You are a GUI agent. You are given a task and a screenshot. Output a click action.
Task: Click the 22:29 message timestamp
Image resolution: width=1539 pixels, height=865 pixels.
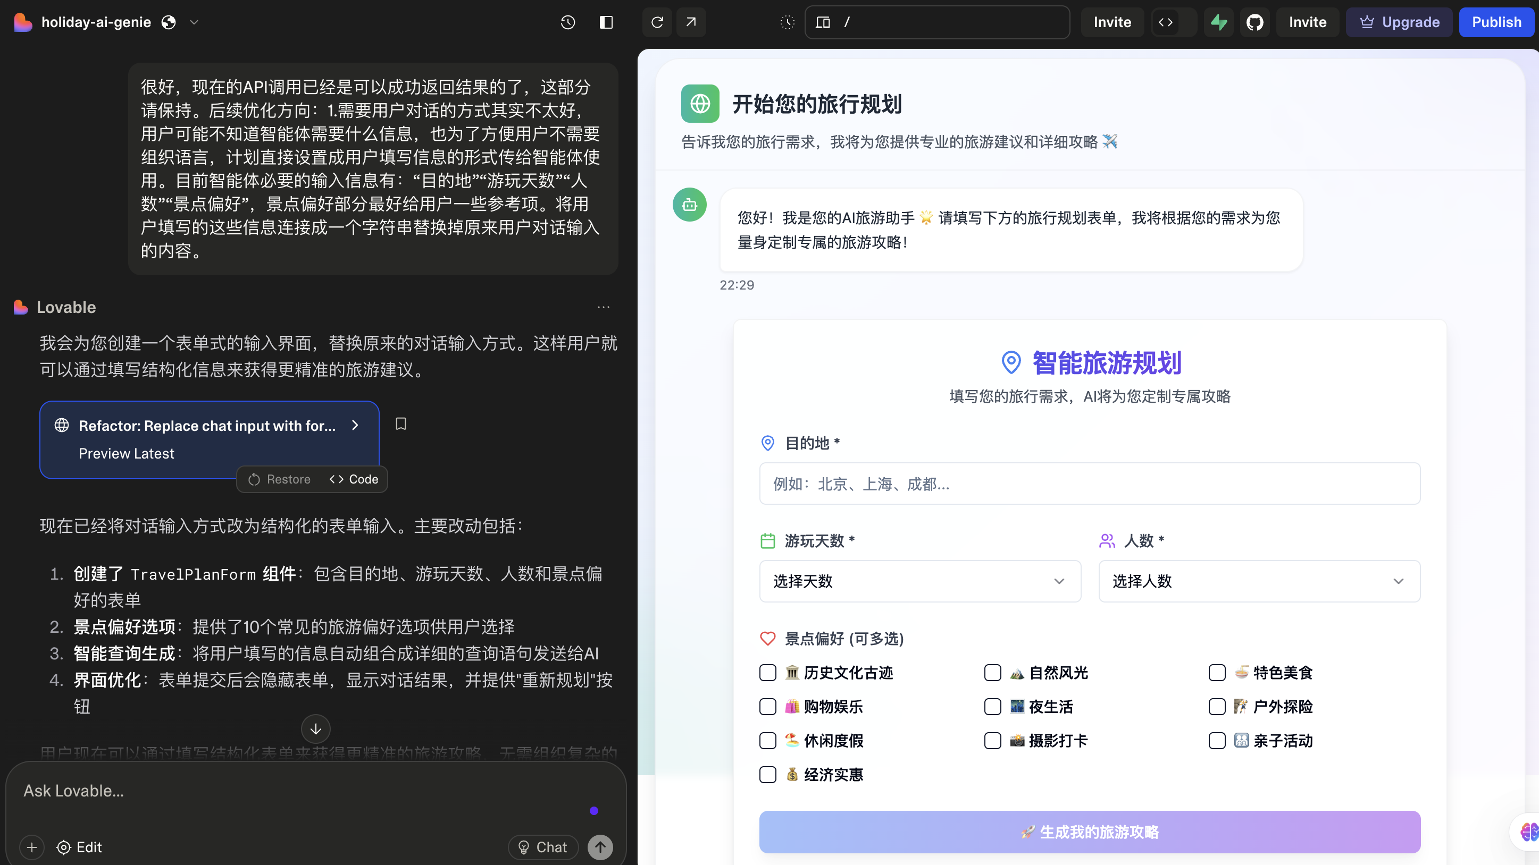pos(737,285)
